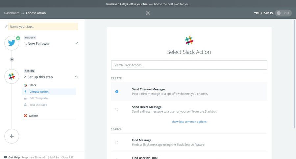Click the Find User by Email option
This screenshot has height=159, width=296.
pos(145,157)
